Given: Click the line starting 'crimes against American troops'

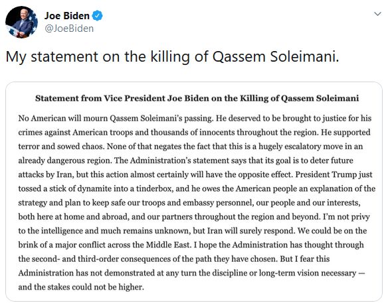Looking at the screenshot, I should tap(194, 133).
